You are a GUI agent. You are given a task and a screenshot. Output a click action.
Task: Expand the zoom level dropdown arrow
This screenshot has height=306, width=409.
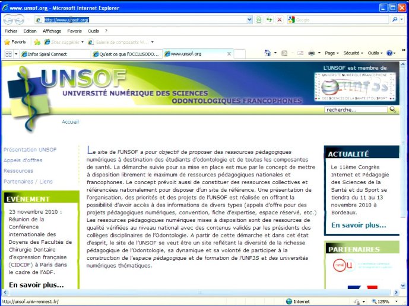click(397, 301)
